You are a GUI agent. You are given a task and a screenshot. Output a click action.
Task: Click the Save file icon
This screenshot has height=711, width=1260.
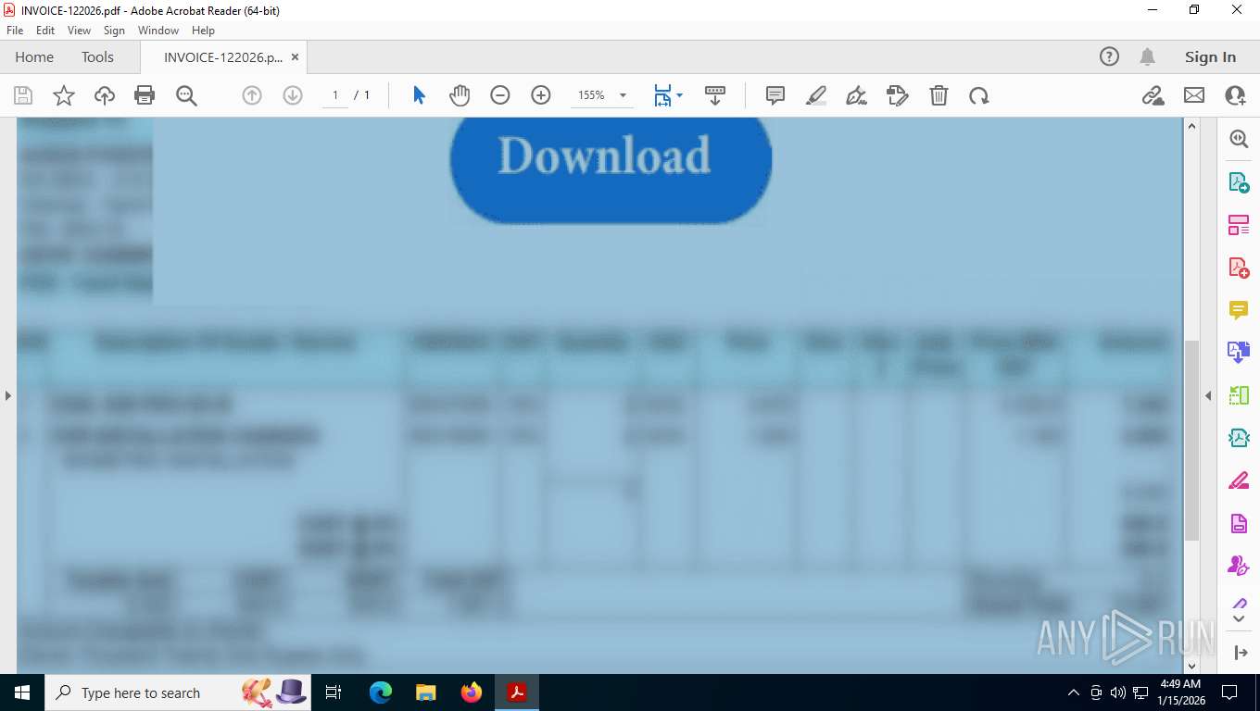click(23, 95)
